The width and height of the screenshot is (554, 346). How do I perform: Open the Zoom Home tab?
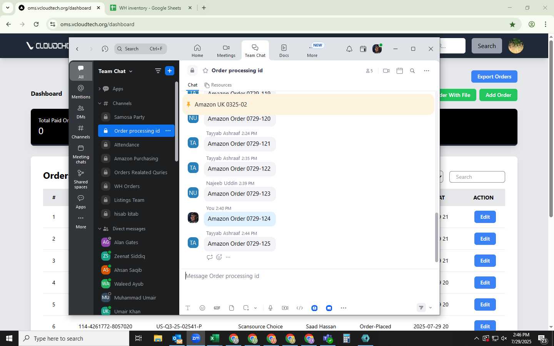click(197, 50)
